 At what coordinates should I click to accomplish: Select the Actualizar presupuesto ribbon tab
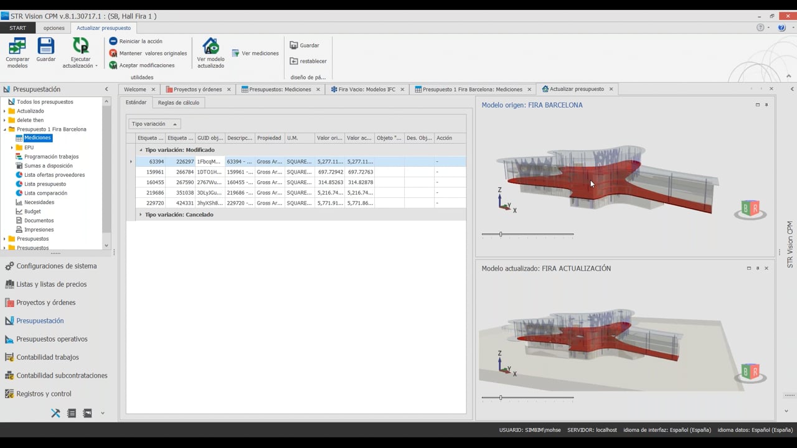point(103,28)
